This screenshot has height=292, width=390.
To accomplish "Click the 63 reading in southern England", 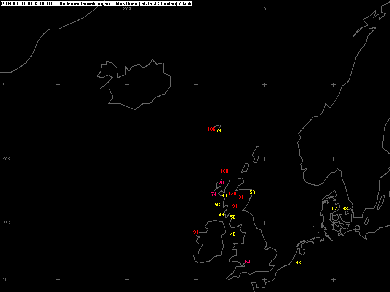I will 248,262.
